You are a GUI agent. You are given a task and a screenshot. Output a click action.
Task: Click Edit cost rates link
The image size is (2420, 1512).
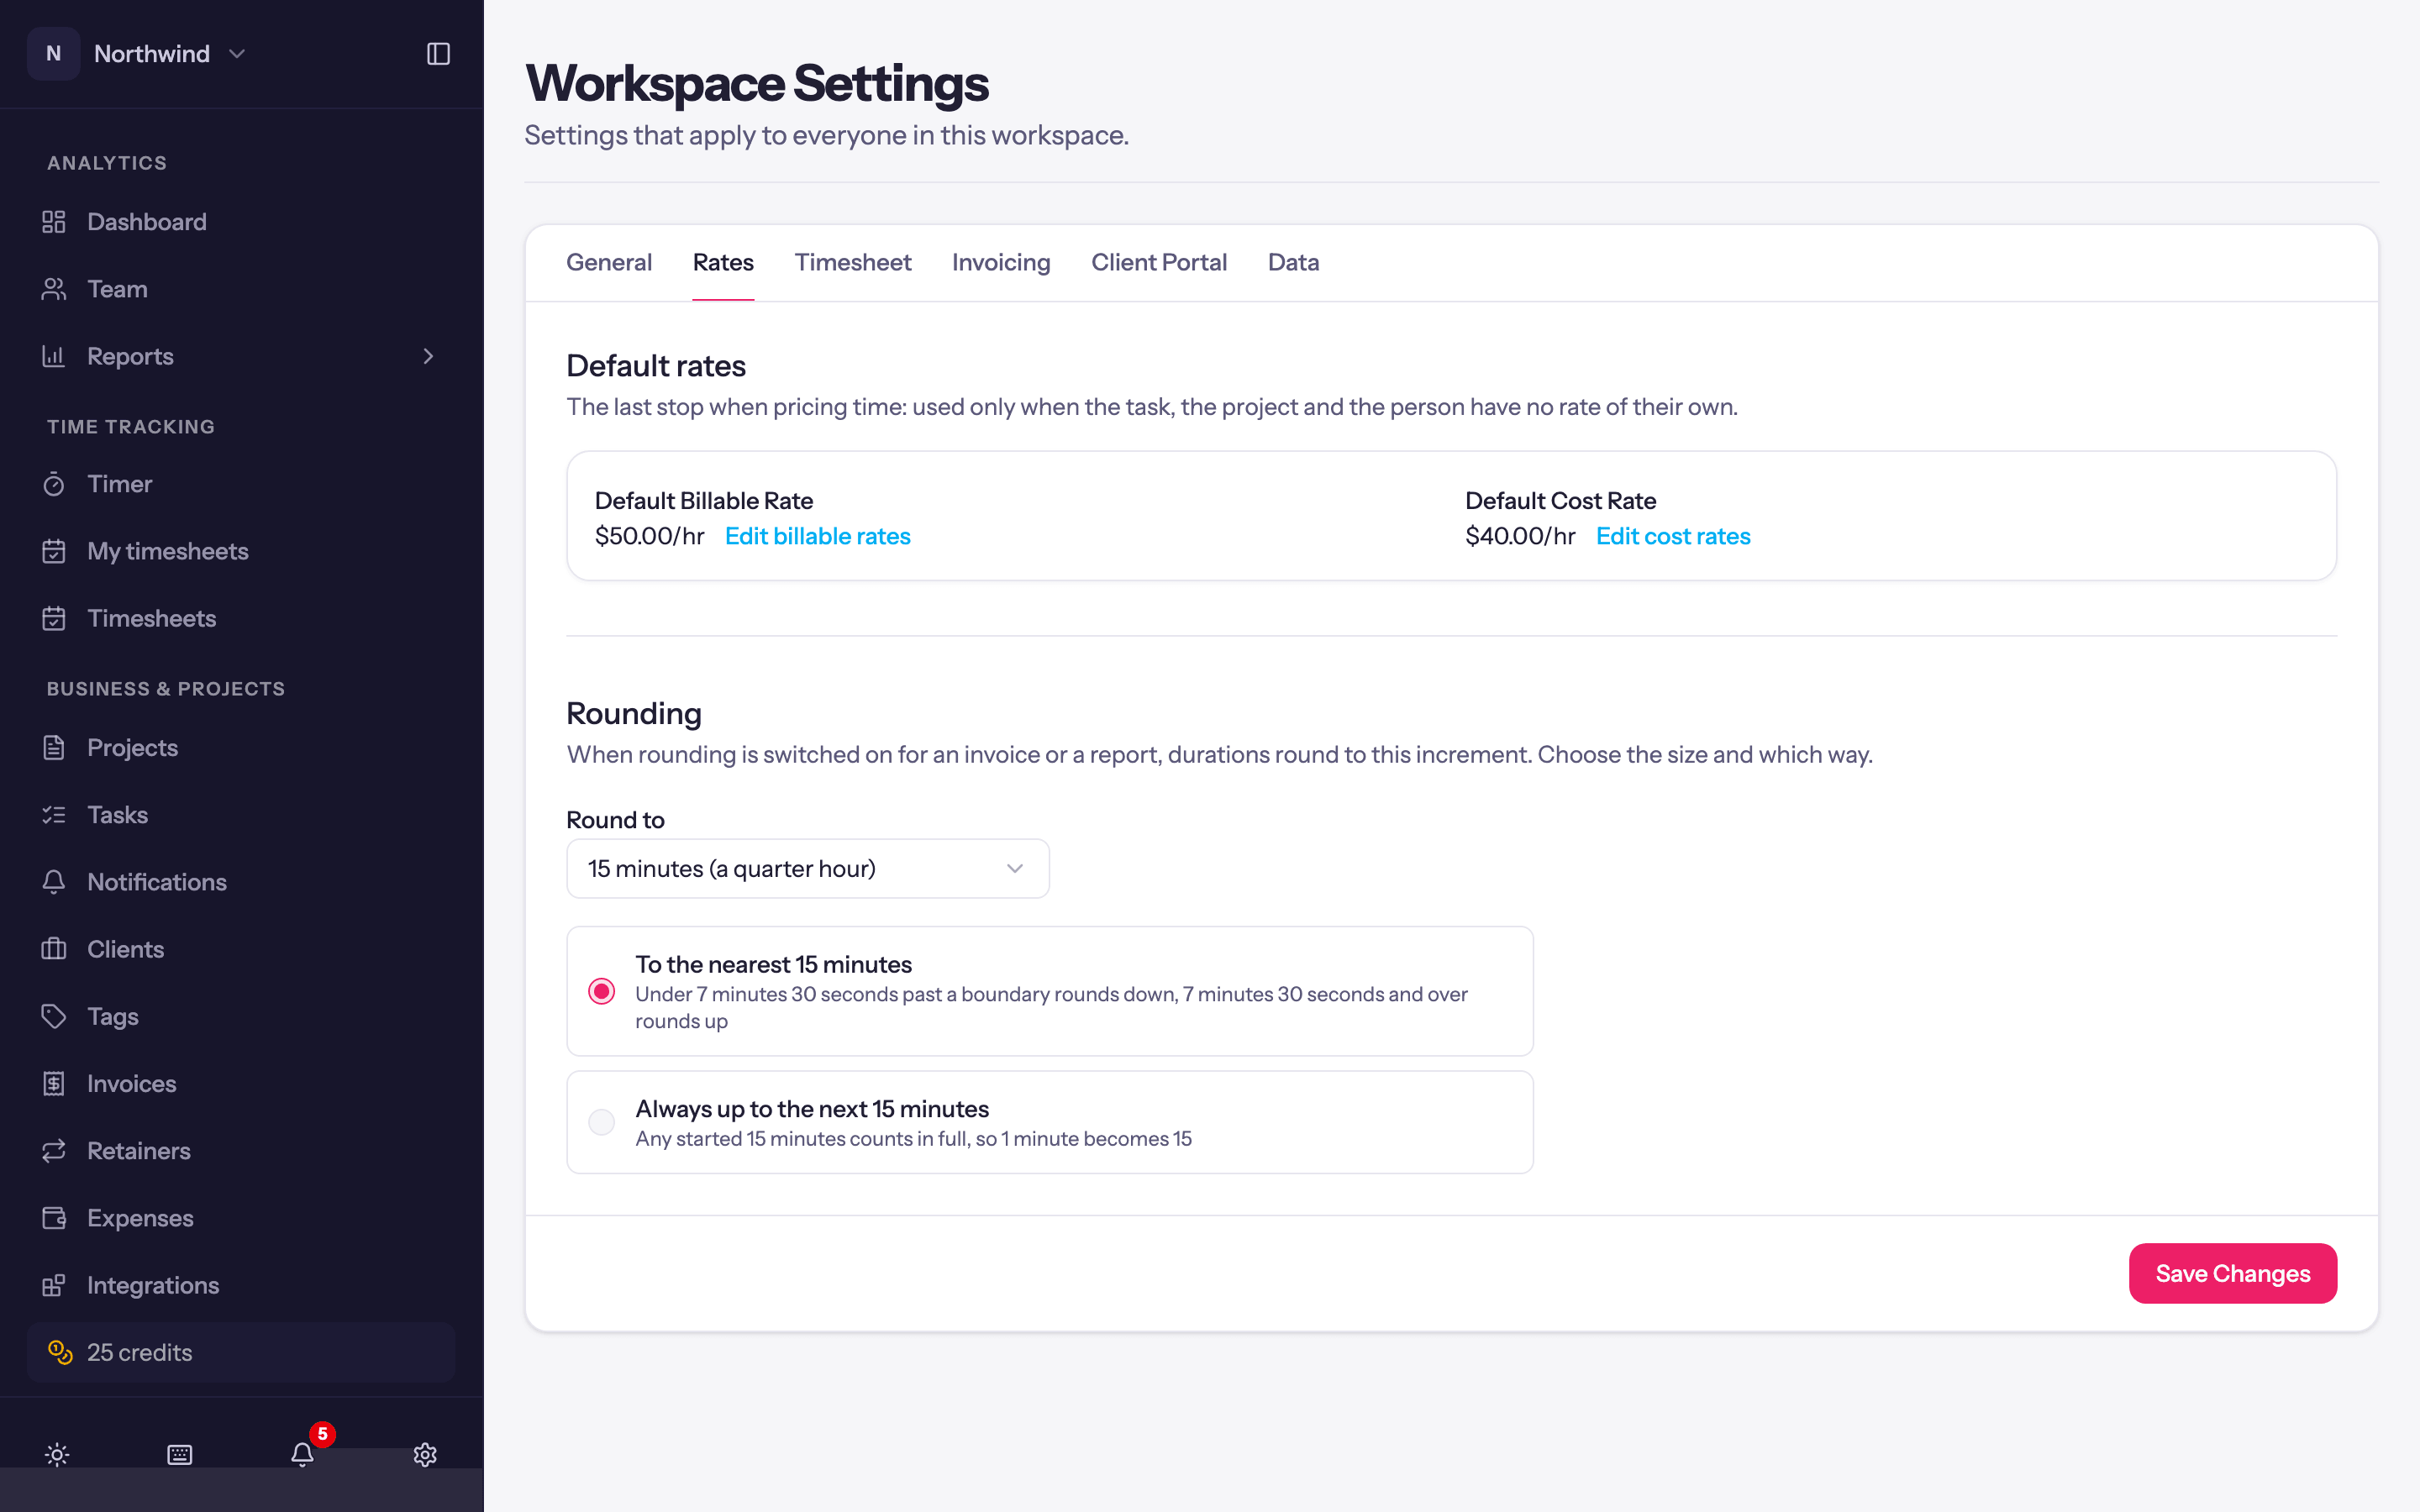coord(1673,536)
